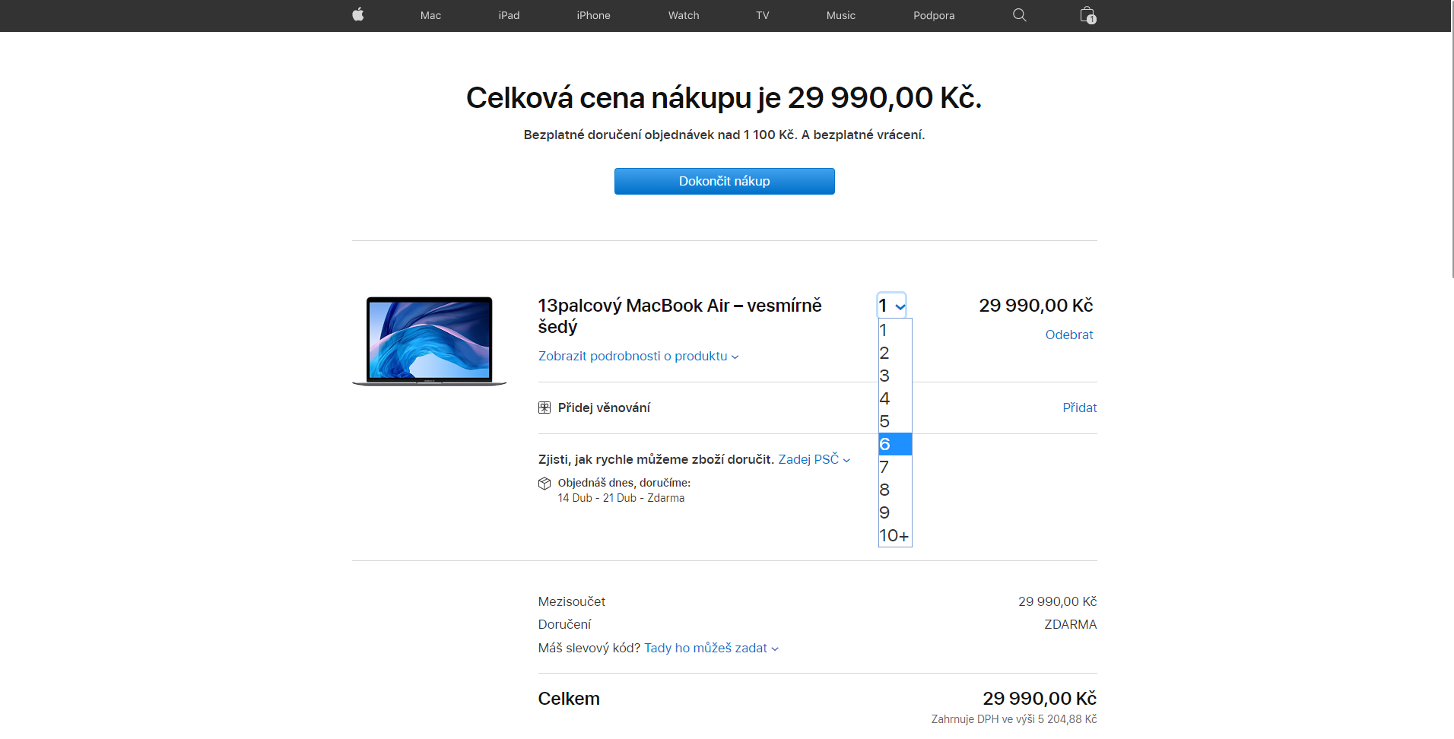1454x739 pixels.
Task: Open the Podpora menu
Action: pyautogui.click(x=934, y=15)
